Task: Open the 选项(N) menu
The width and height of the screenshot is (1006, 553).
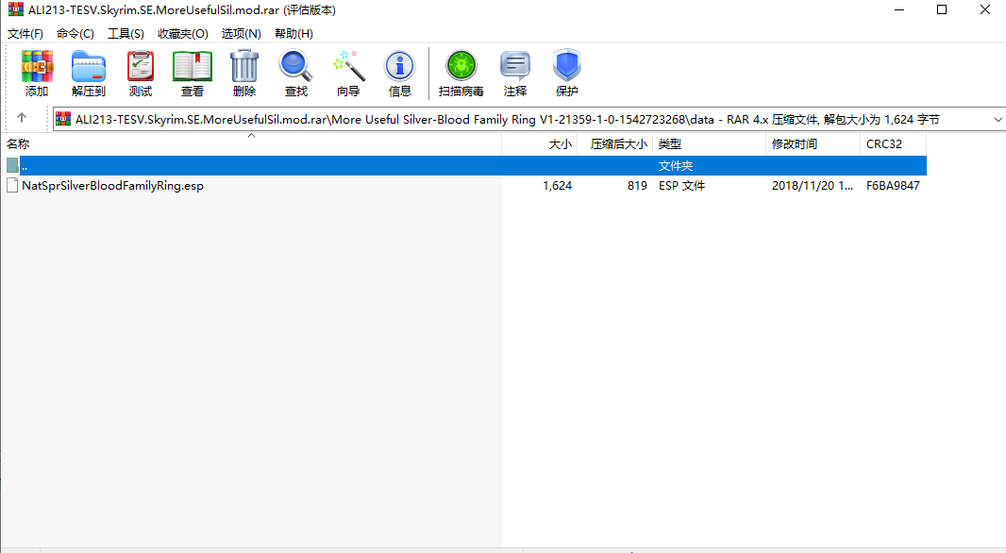Action: pyautogui.click(x=242, y=33)
